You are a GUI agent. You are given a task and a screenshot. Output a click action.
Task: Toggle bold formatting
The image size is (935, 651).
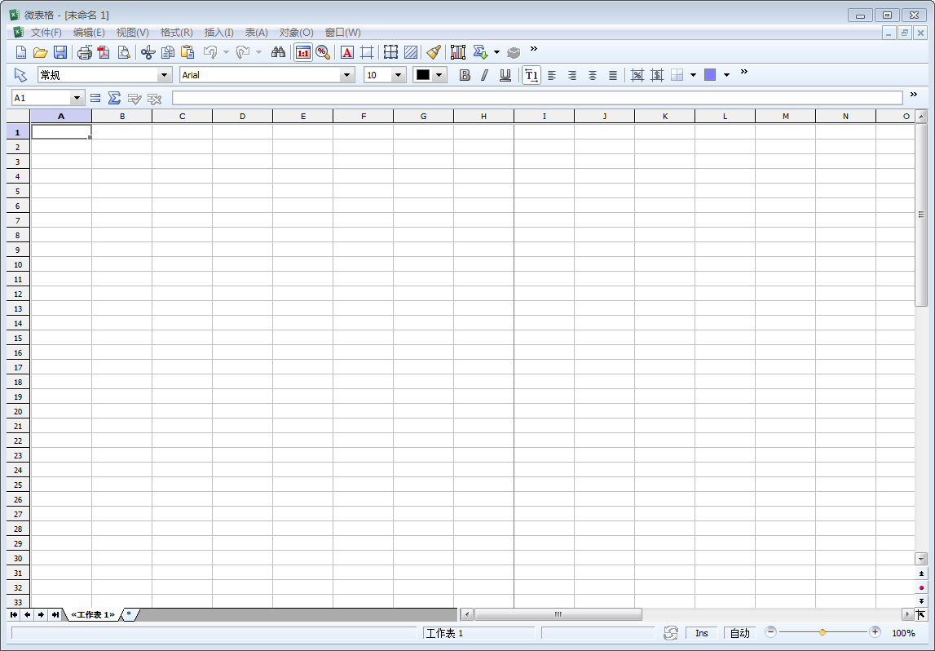[465, 75]
